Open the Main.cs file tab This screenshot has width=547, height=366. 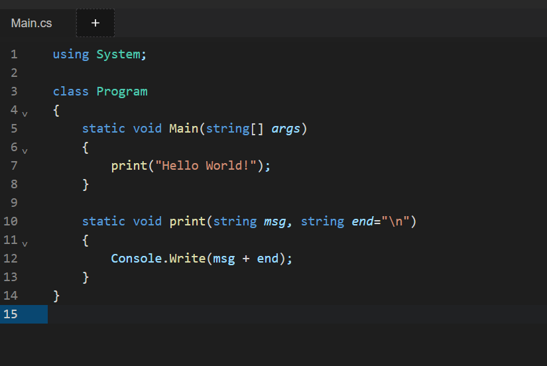pos(31,23)
